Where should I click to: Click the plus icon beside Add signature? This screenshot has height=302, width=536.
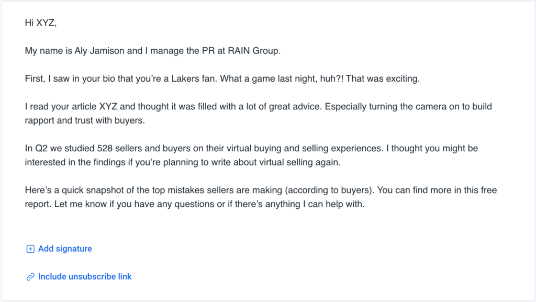click(30, 249)
